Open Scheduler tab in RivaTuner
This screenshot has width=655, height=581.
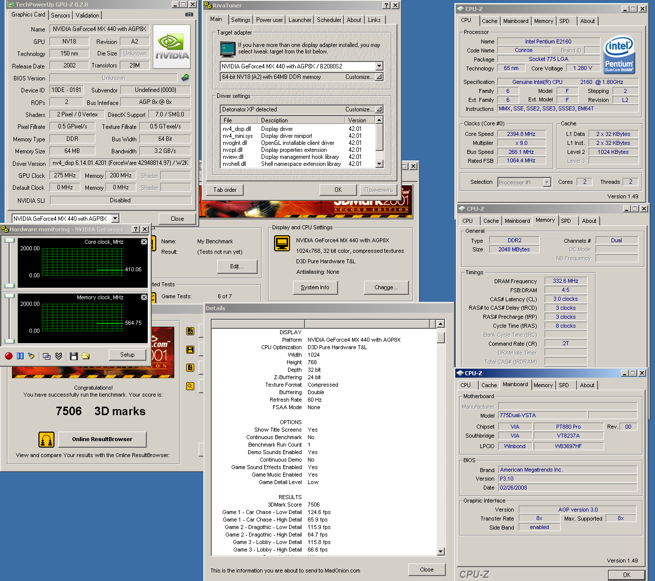tap(329, 20)
